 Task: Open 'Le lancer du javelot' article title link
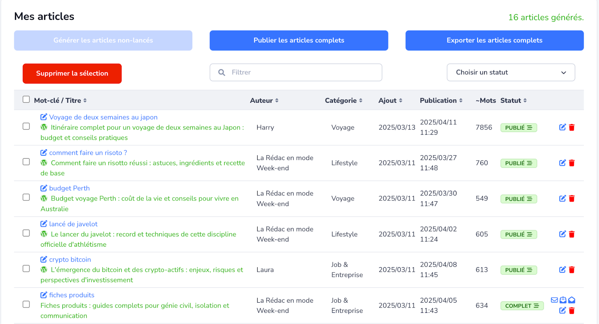pyautogui.click(x=139, y=239)
